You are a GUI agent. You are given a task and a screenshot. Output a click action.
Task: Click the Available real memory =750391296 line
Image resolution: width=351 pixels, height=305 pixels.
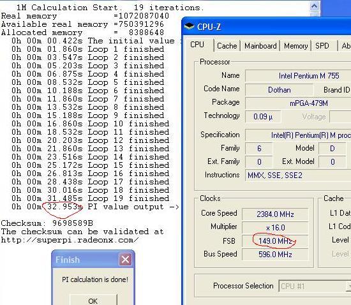(x=82, y=24)
